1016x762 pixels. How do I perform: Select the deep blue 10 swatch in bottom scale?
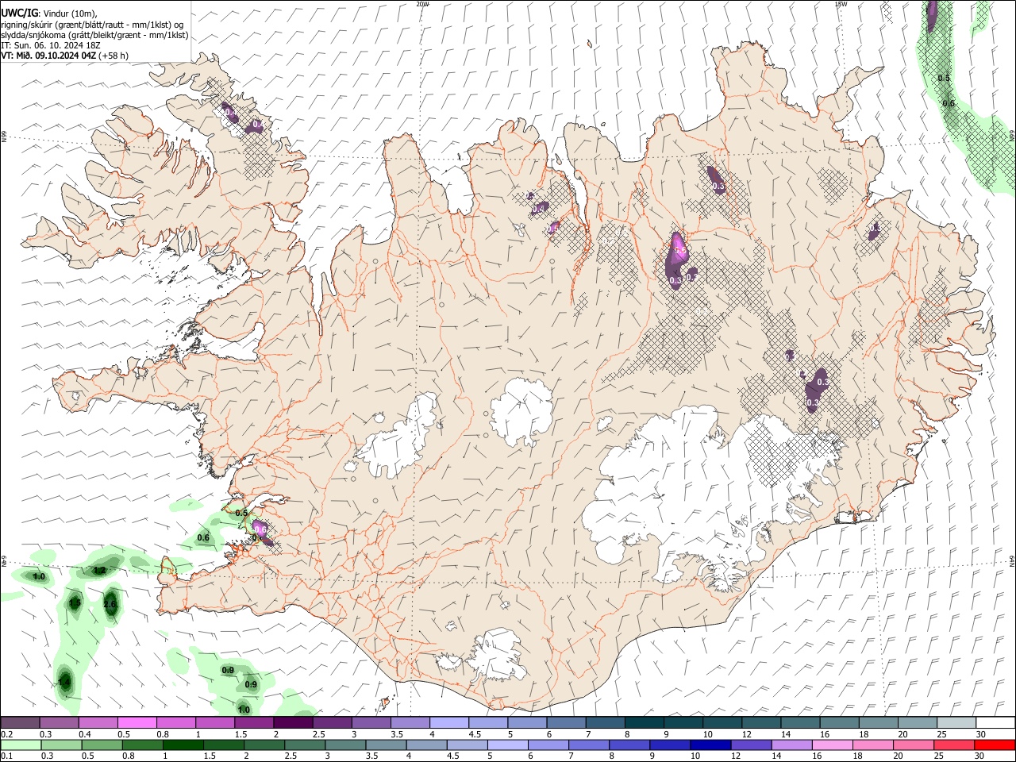coord(710,745)
